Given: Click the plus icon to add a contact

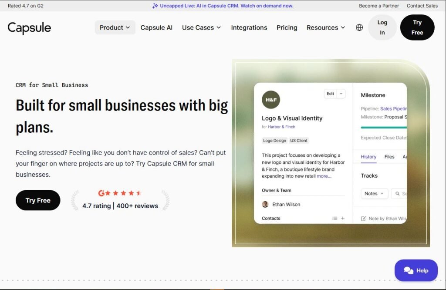Looking at the screenshot, I should coord(343,218).
